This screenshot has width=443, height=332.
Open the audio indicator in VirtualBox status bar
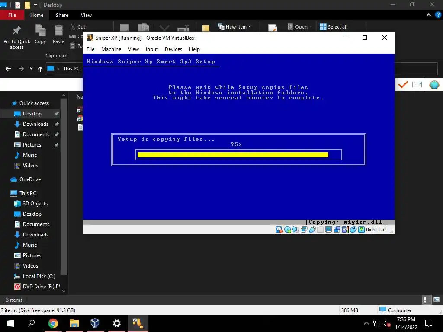295,230
